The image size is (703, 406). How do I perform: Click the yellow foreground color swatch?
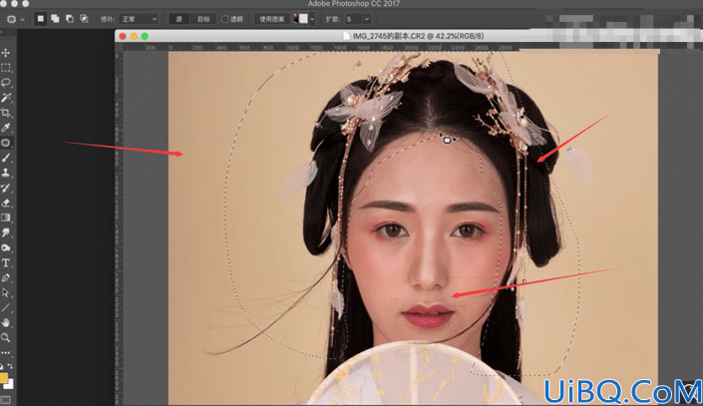click(x=3, y=378)
